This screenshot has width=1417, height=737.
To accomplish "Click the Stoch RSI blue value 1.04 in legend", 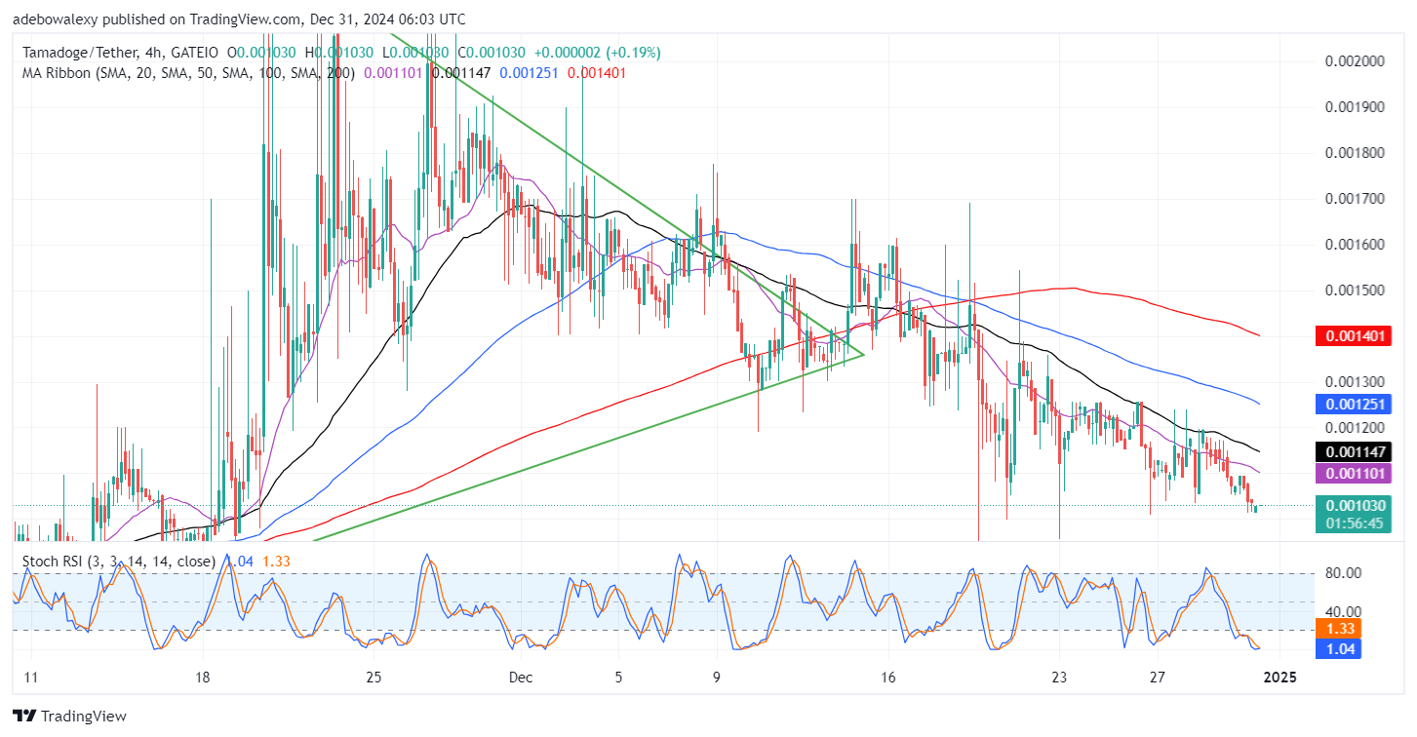I will tap(238, 562).
